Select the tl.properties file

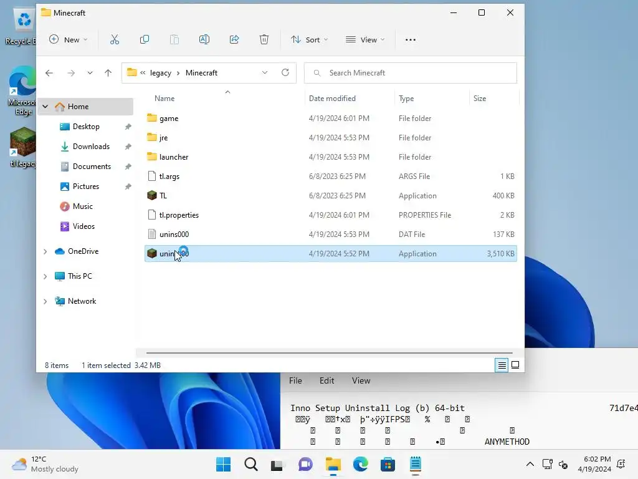(x=331, y=215)
